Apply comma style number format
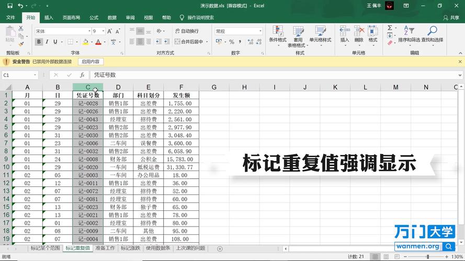The width and height of the screenshot is (465, 261). point(240,42)
